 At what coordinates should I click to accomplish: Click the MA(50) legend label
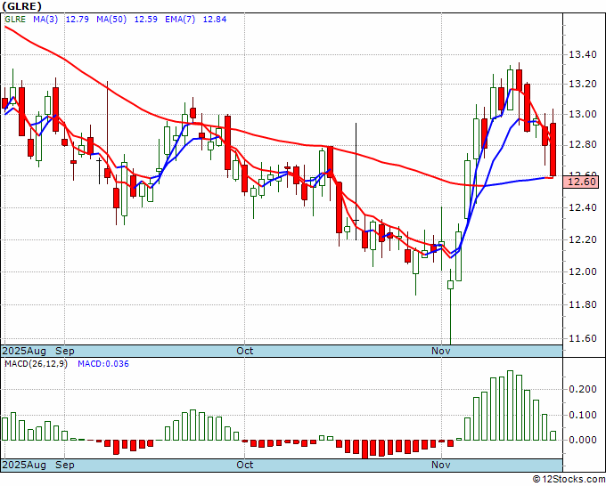pos(111,20)
